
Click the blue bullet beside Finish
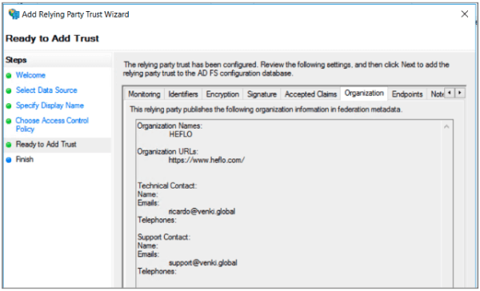(9, 160)
